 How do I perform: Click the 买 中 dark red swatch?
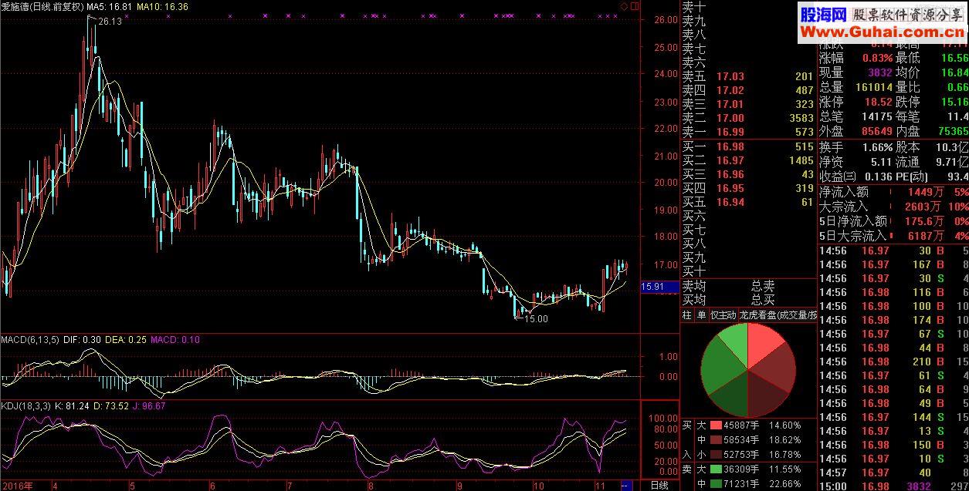(x=716, y=439)
